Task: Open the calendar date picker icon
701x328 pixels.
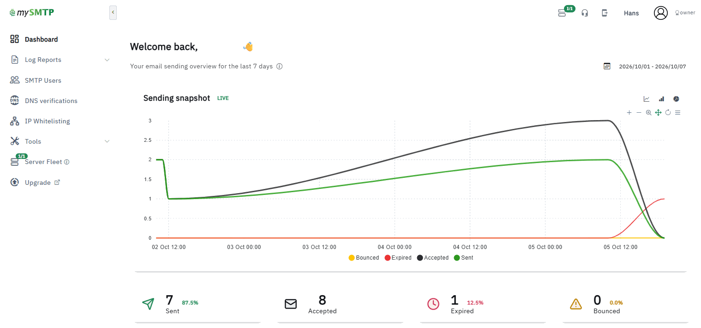Action: coord(607,66)
